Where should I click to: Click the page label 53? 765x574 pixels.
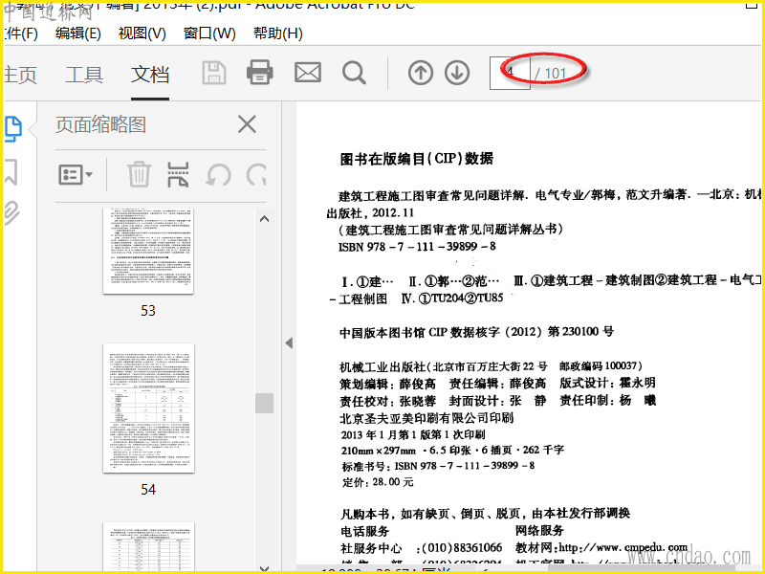[148, 311]
